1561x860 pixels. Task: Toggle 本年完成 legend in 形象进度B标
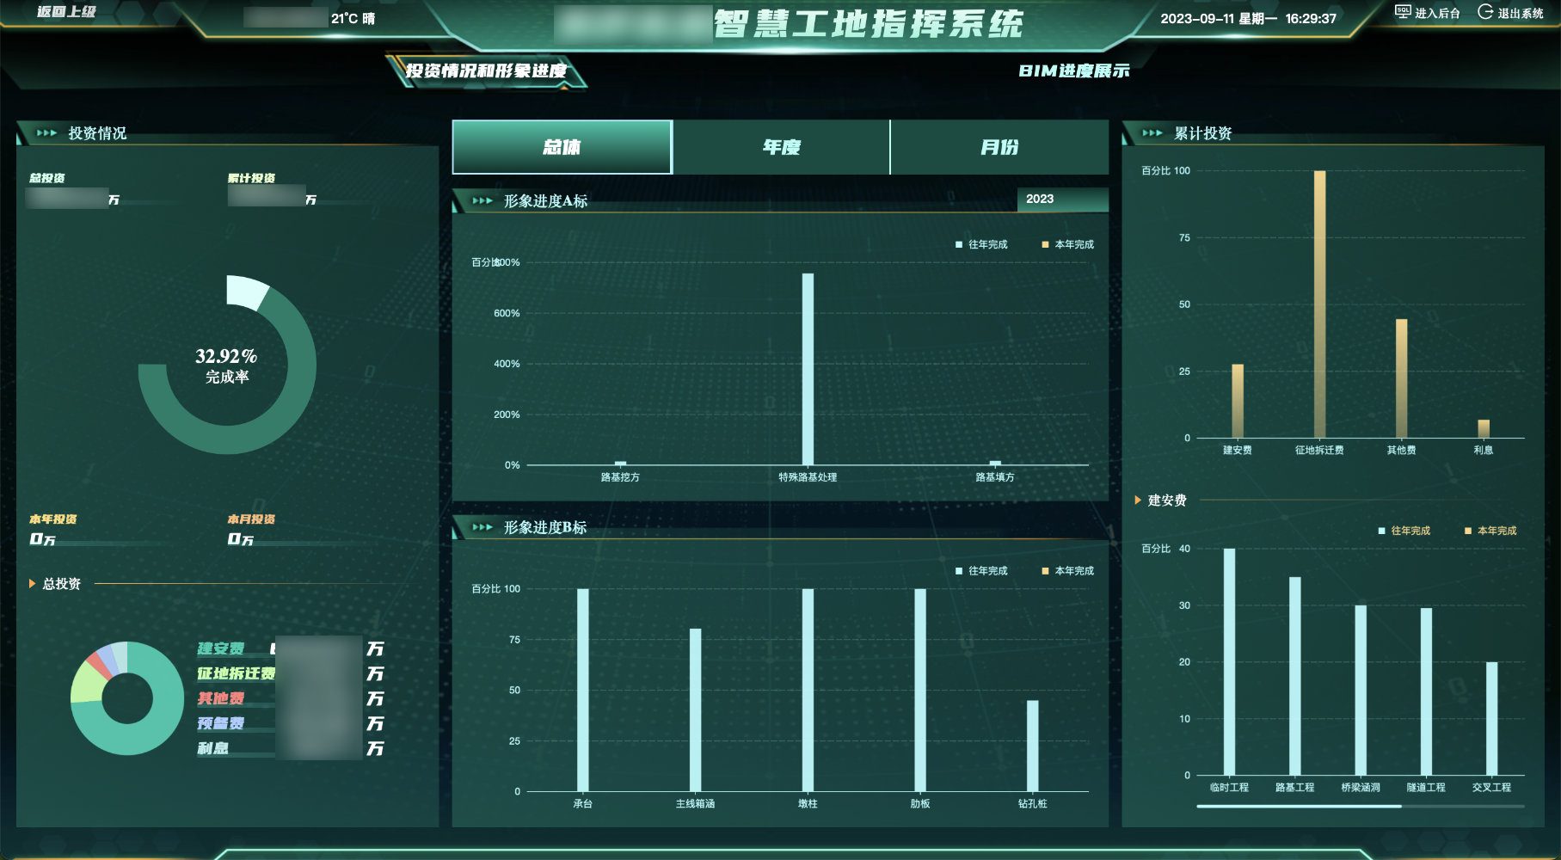click(x=1067, y=571)
